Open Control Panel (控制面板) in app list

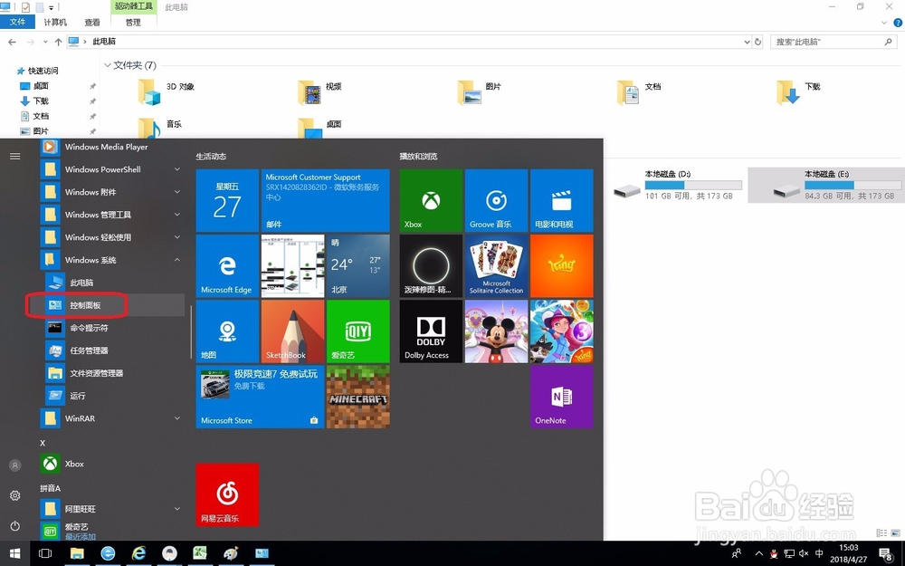[x=112, y=305]
